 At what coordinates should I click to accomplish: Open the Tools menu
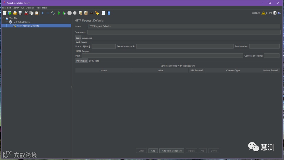click(x=38, y=8)
